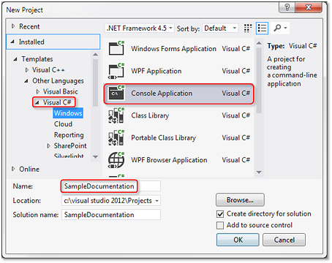The height and width of the screenshot is (263, 332).
Task: Click the Solution name input field
Action: [x=111, y=215]
